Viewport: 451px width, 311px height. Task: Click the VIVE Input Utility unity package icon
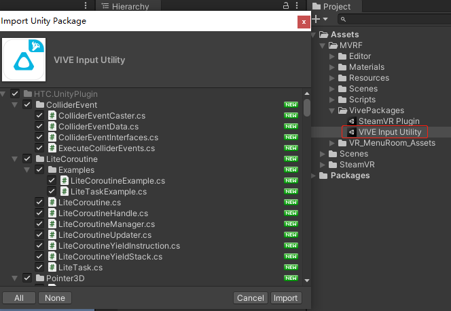(x=351, y=132)
